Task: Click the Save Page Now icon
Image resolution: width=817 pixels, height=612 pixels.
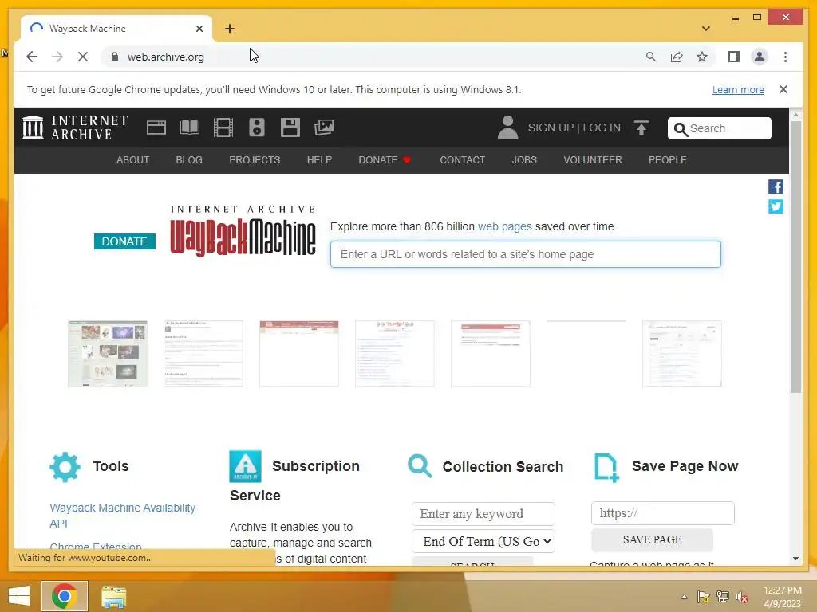Action: pyautogui.click(x=606, y=467)
